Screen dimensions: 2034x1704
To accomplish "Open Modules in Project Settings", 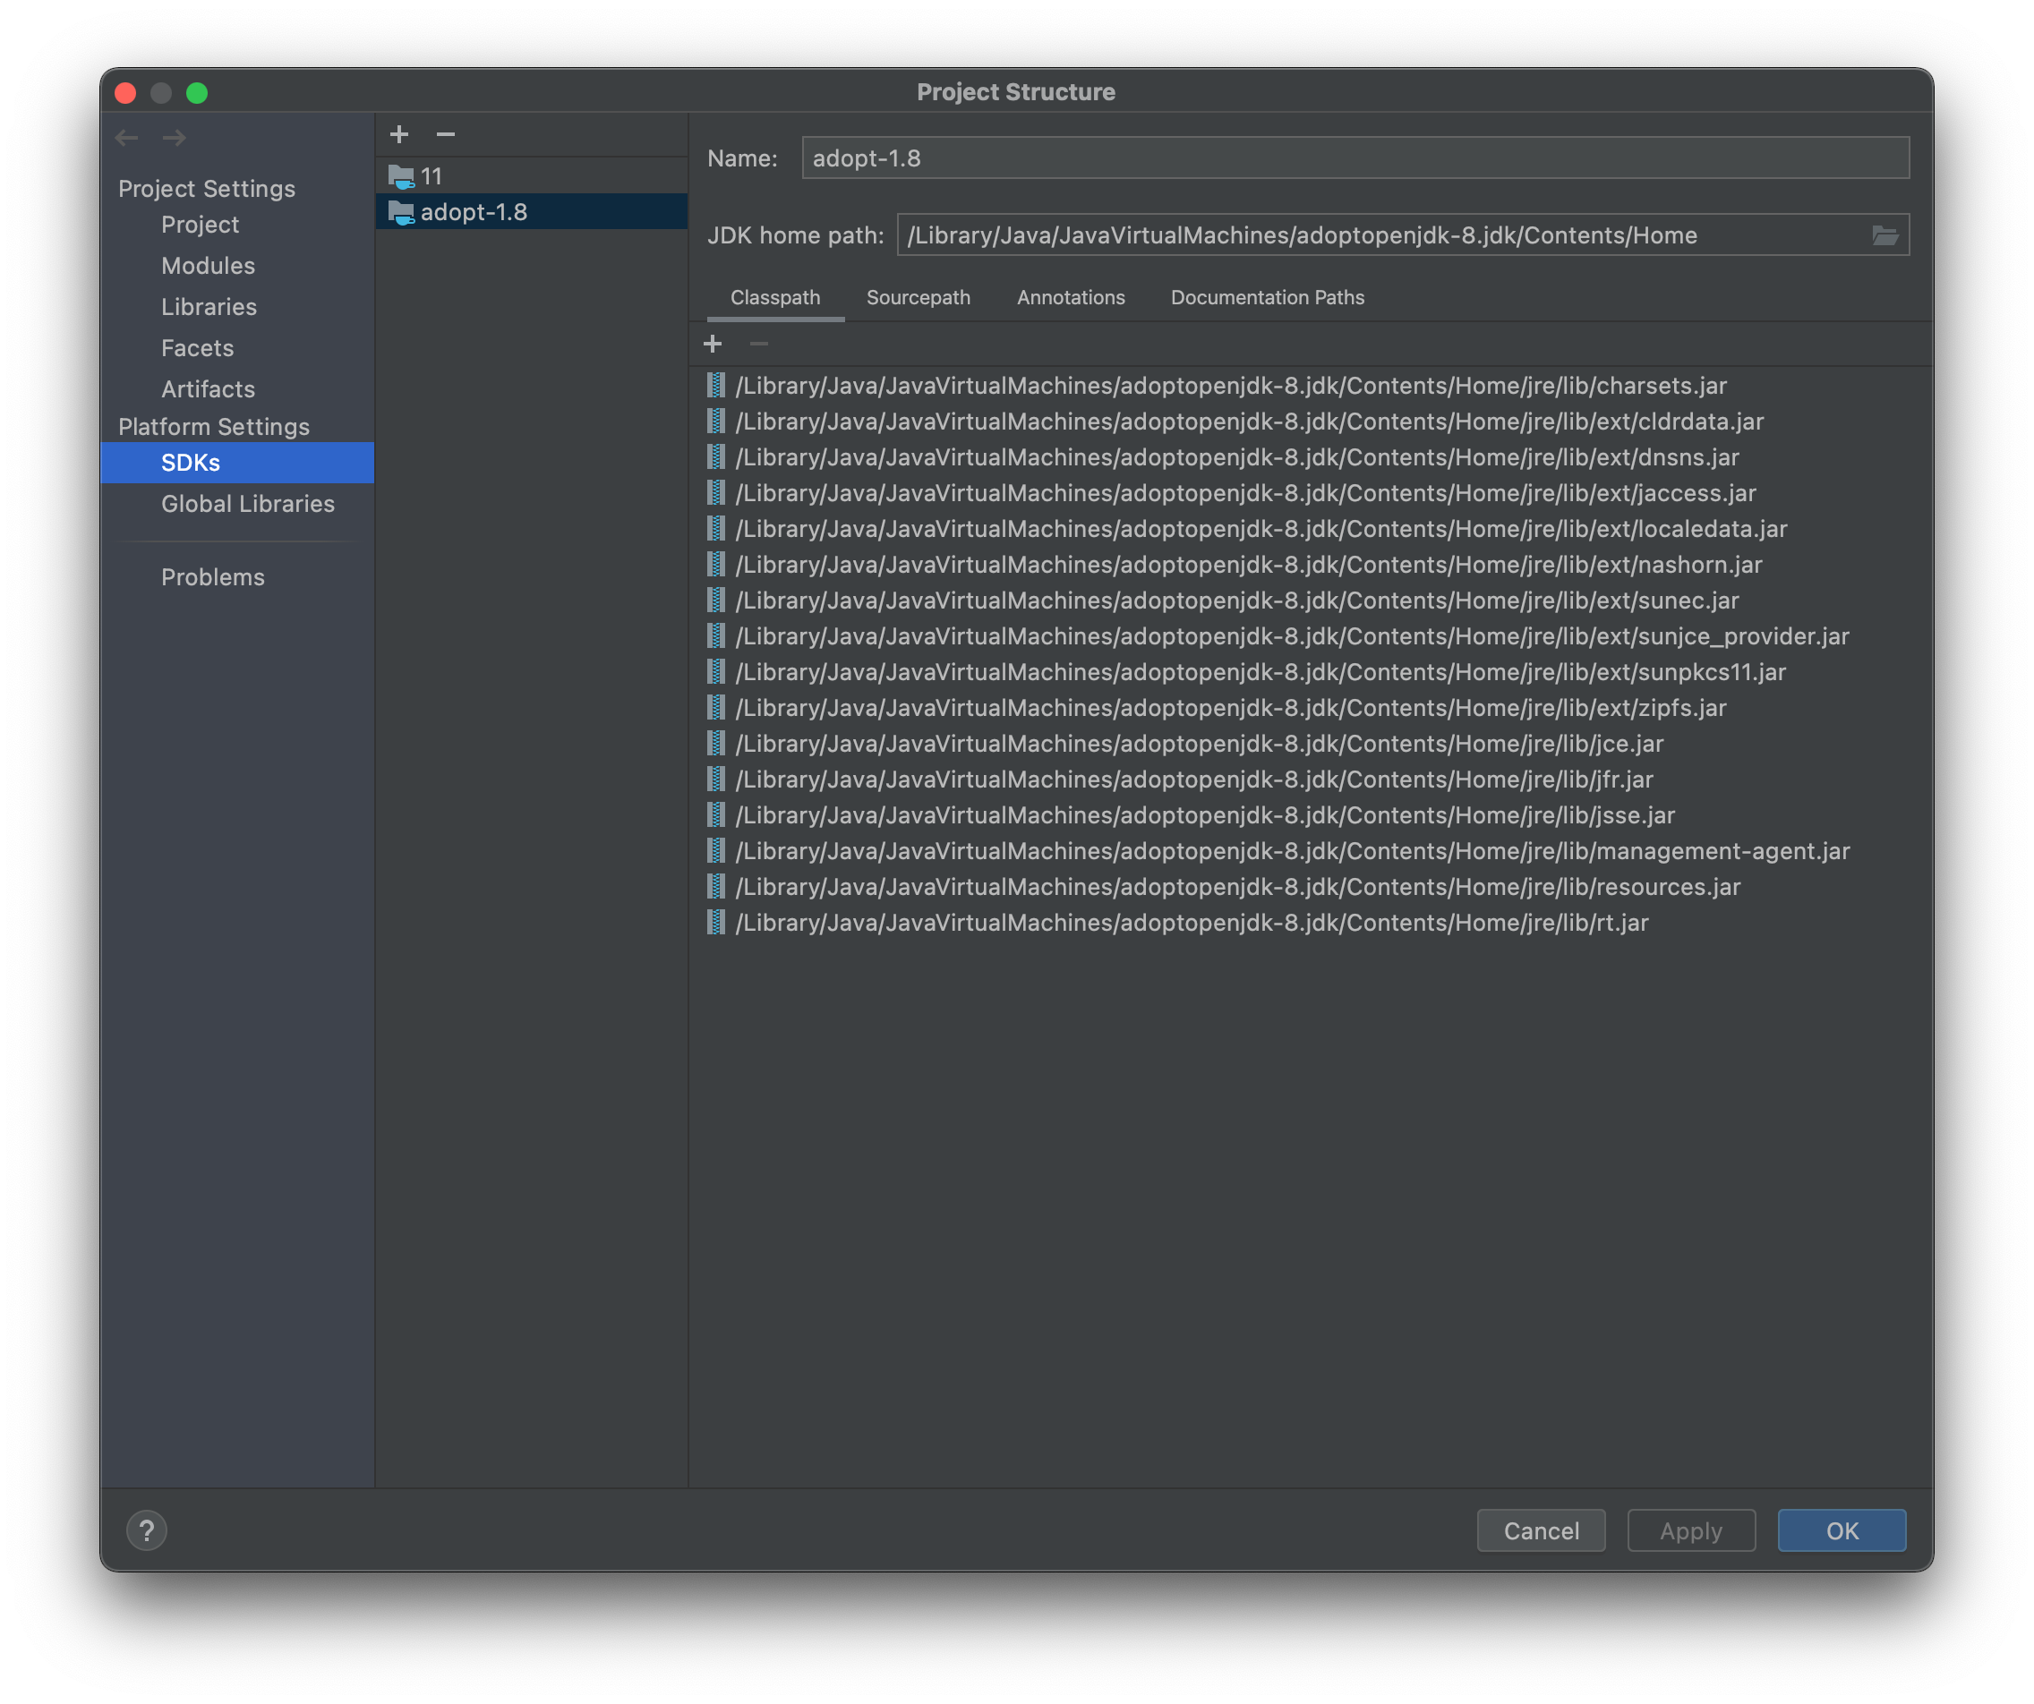I will [209, 265].
